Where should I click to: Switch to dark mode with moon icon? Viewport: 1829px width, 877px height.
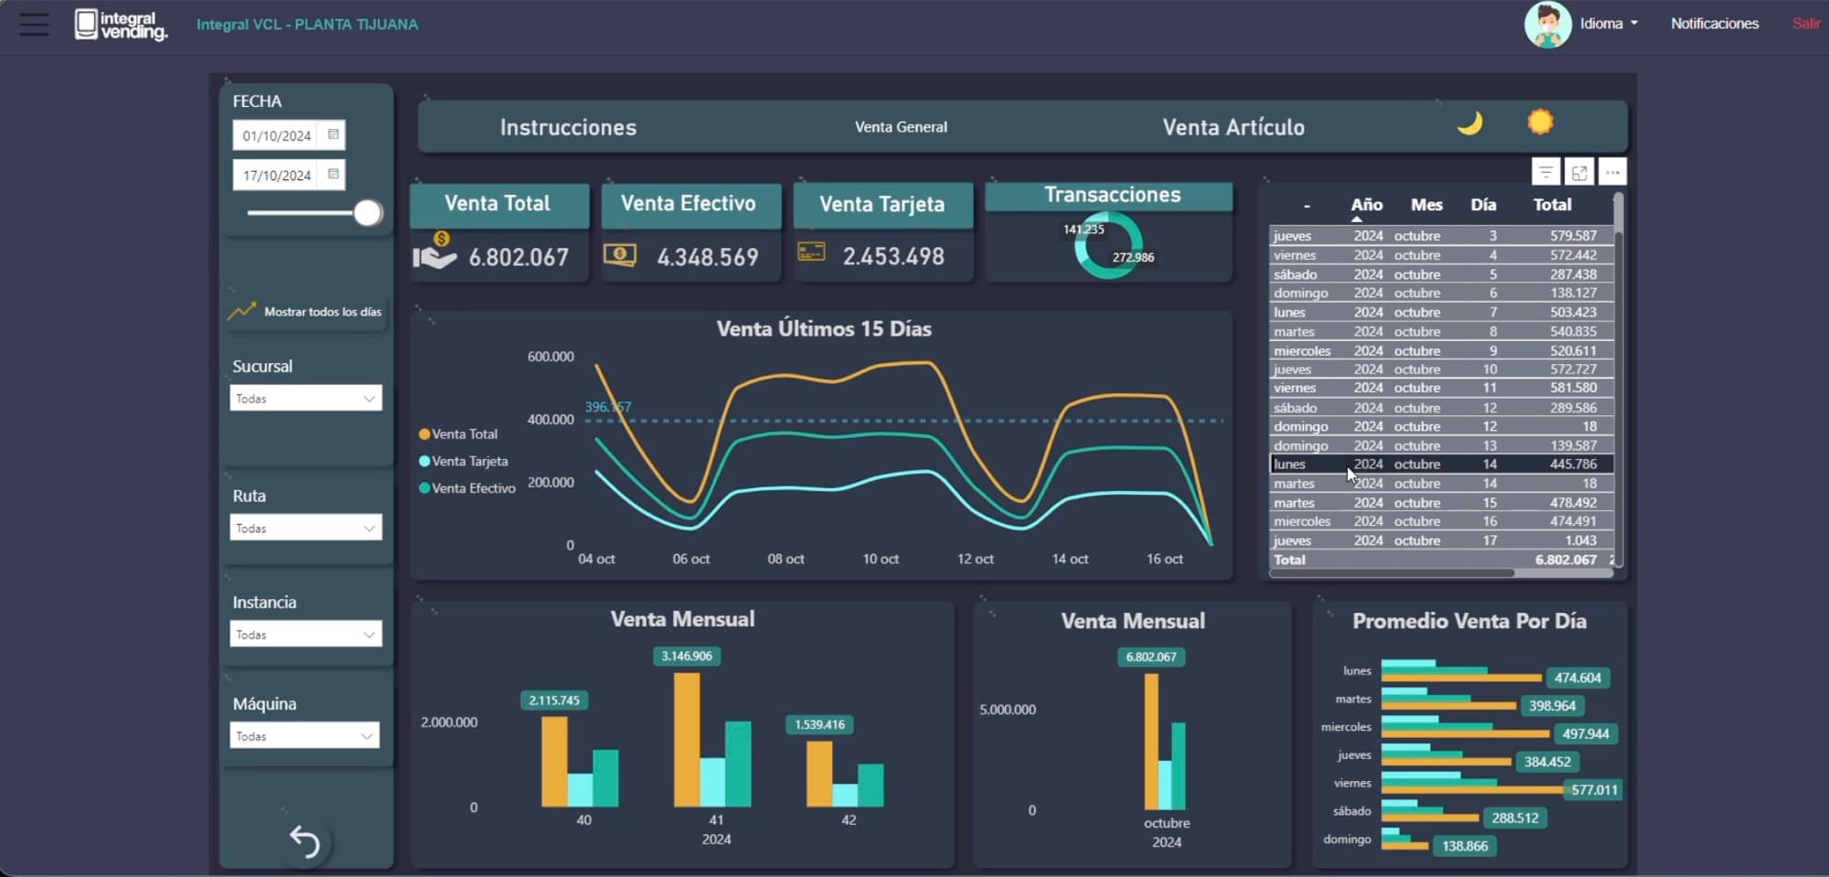pos(1470,123)
